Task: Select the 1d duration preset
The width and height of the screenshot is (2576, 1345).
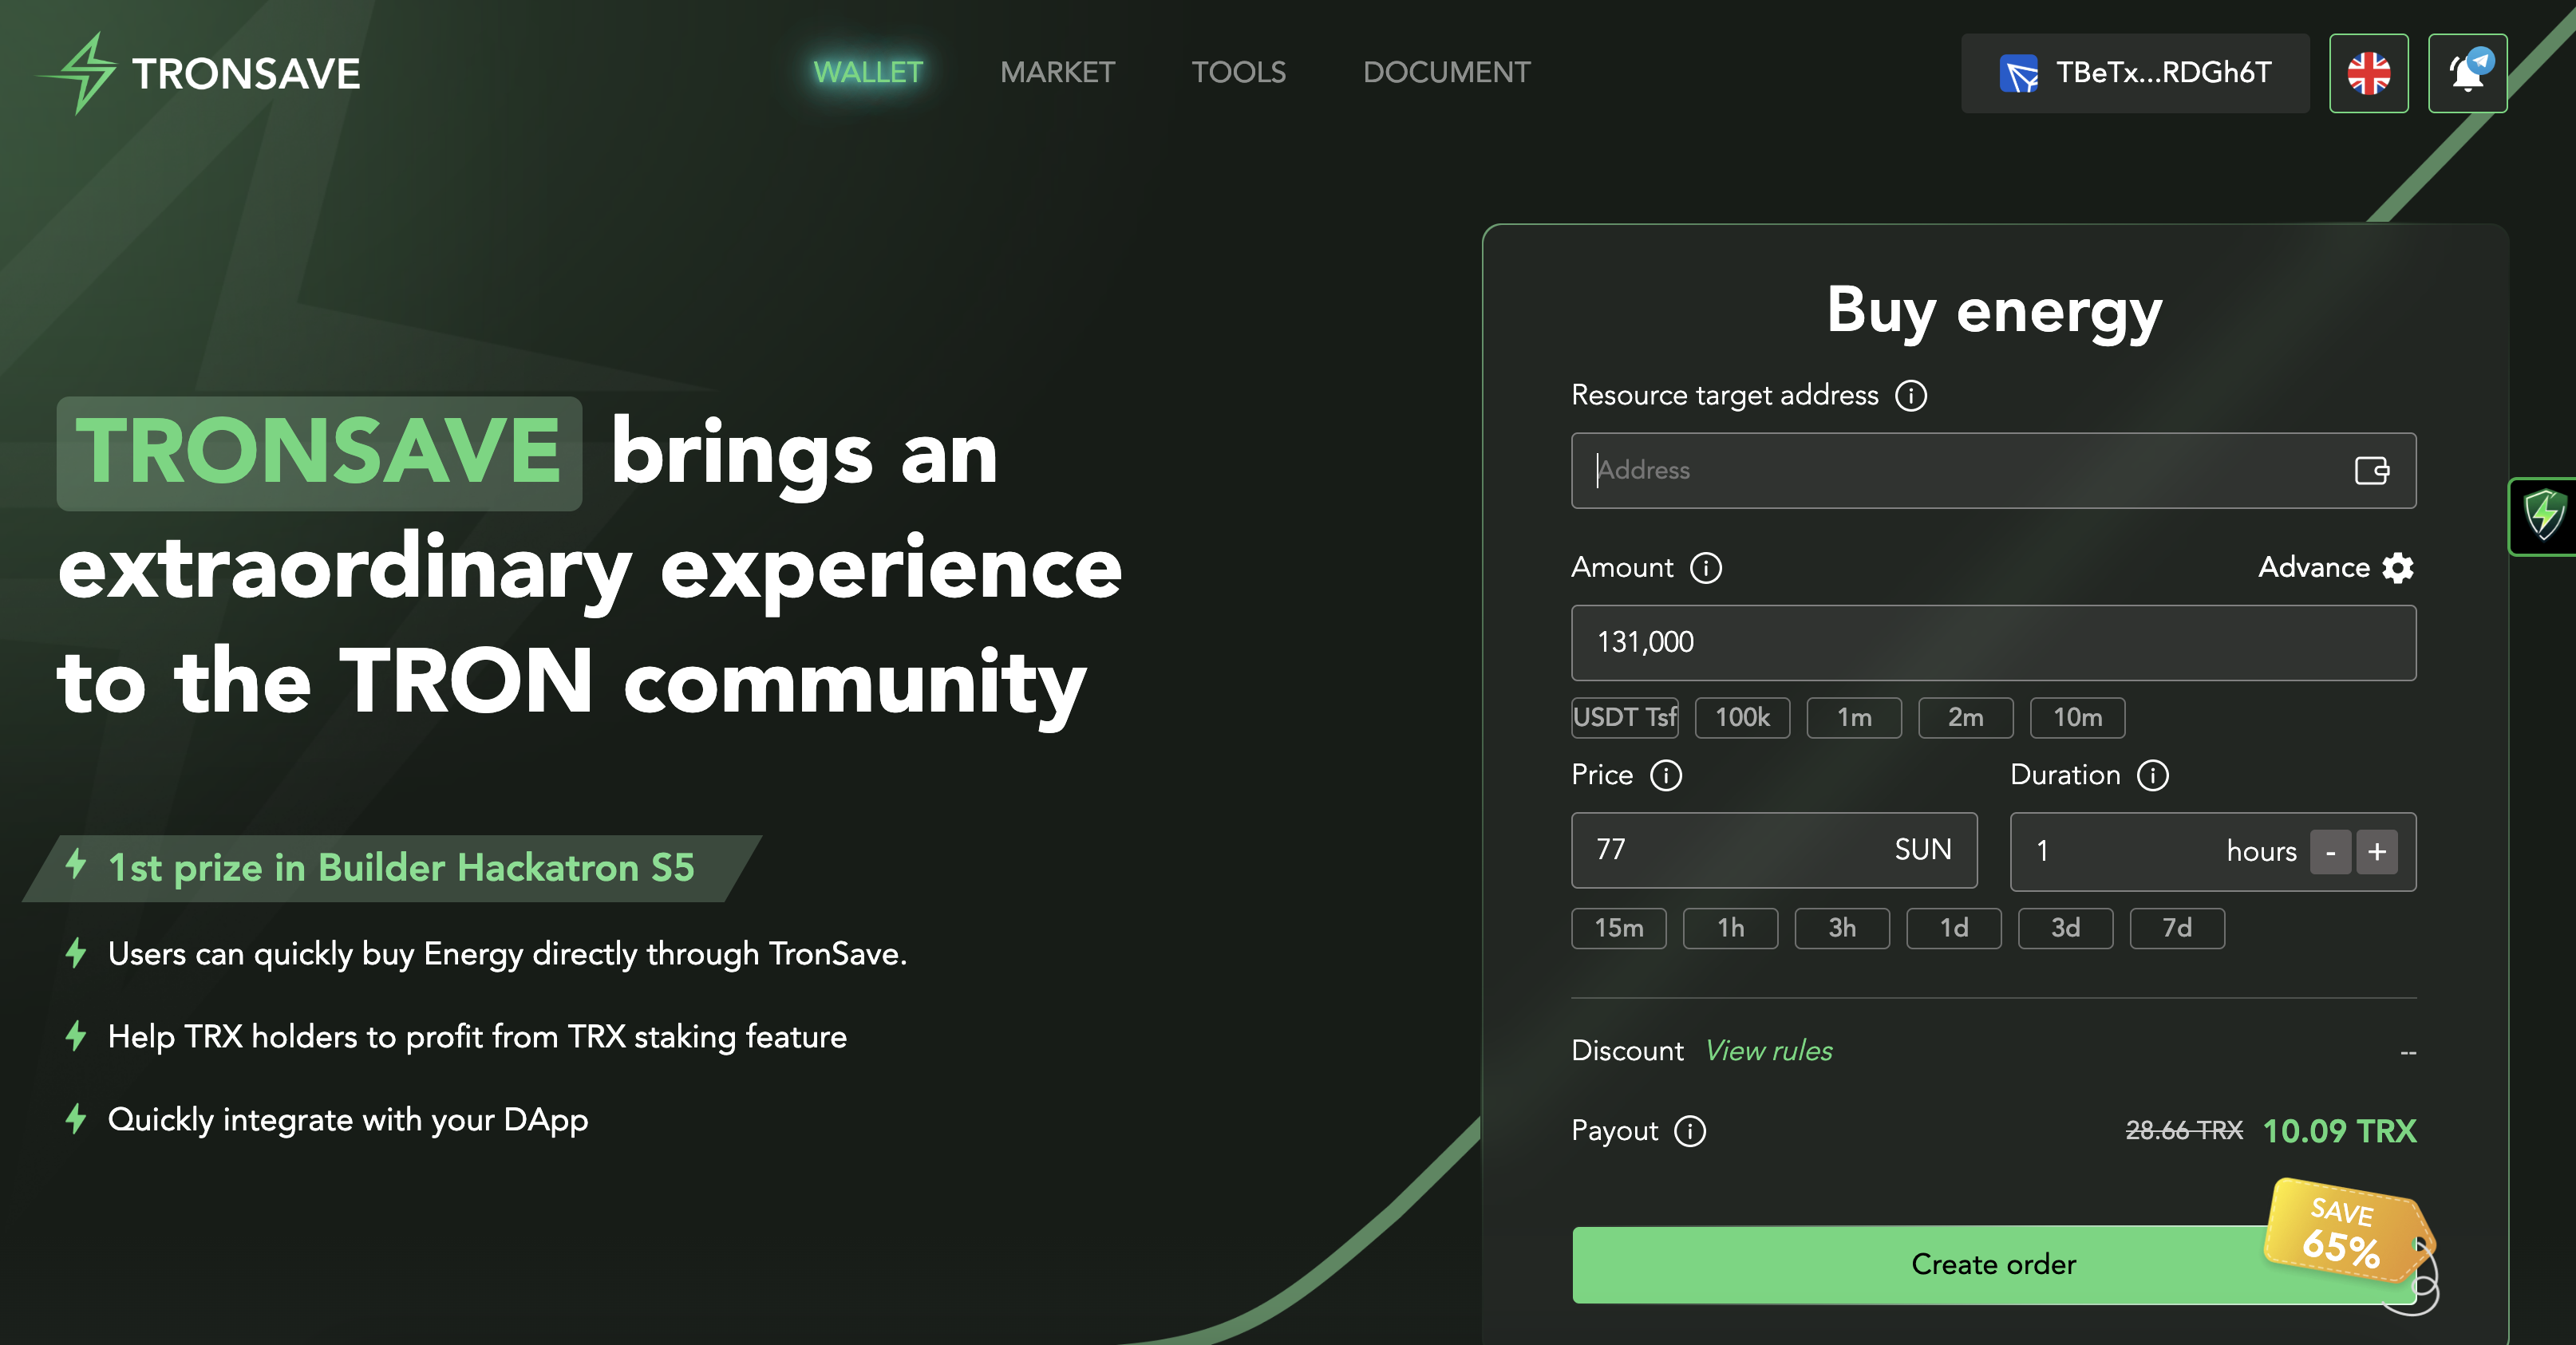Action: click(x=1953, y=928)
